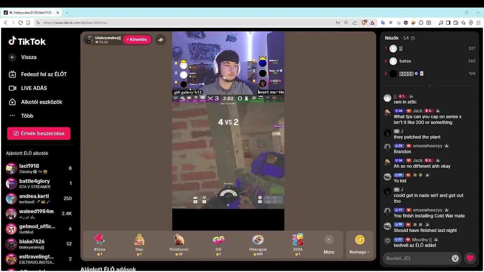Open the Recharge dropdown
Screen dimensions: 484x272
360,244
